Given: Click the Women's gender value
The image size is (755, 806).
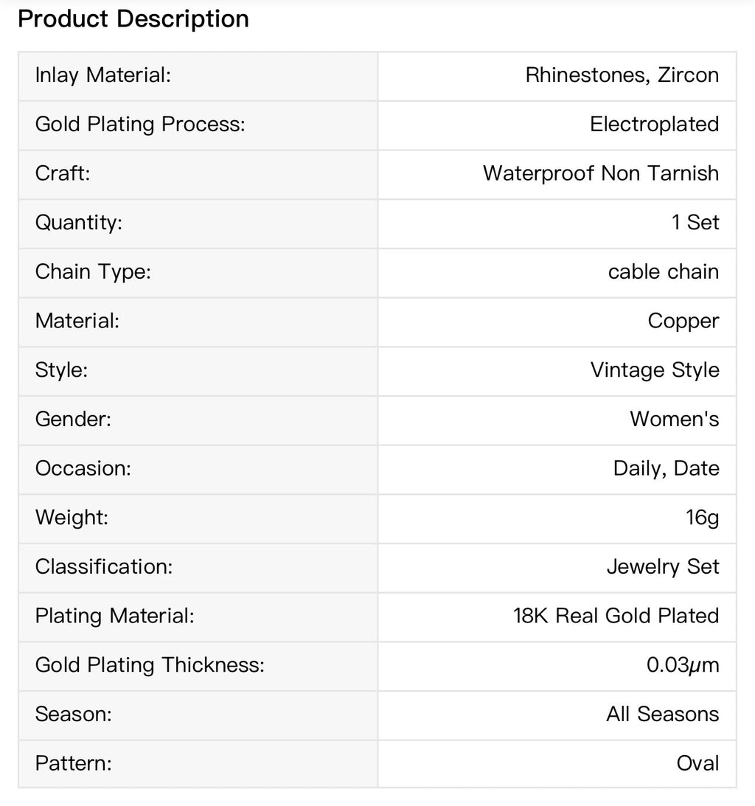Looking at the screenshot, I should pyautogui.click(x=675, y=419).
